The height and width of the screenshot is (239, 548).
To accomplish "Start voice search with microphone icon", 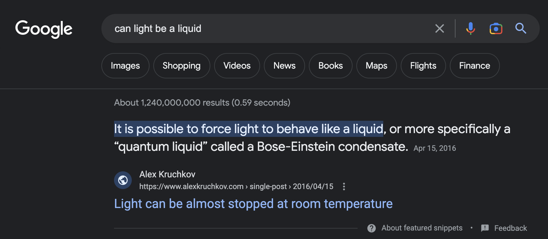I will click(470, 28).
